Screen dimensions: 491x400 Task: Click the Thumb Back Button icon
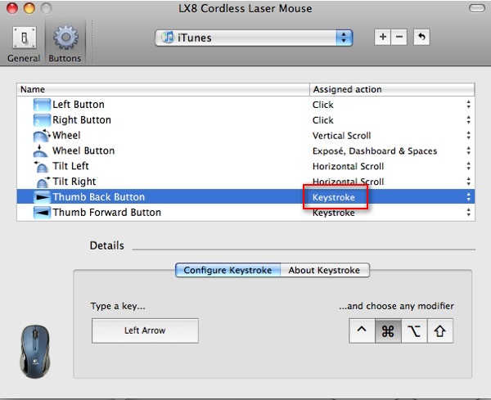[x=42, y=197]
